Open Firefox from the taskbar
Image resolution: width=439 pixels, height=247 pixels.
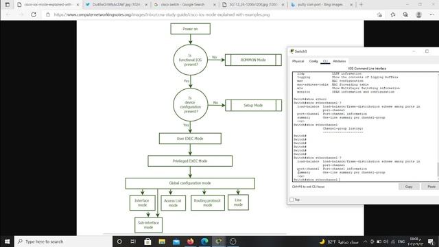click(x=191, y=242)
